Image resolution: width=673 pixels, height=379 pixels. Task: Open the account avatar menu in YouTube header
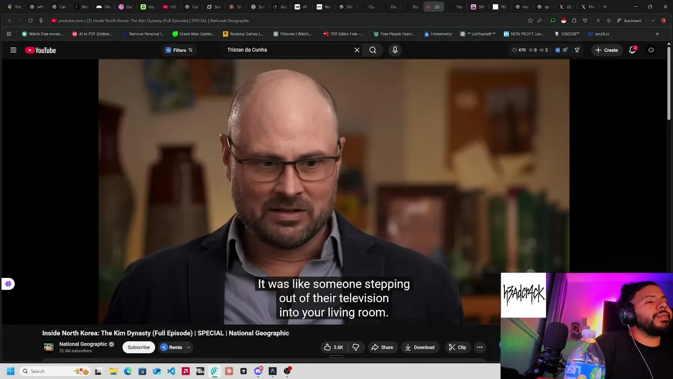[651, 50]
